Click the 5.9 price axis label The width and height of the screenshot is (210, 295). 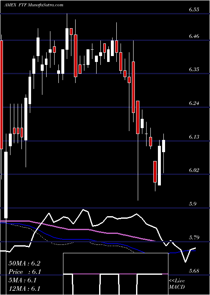192,204
